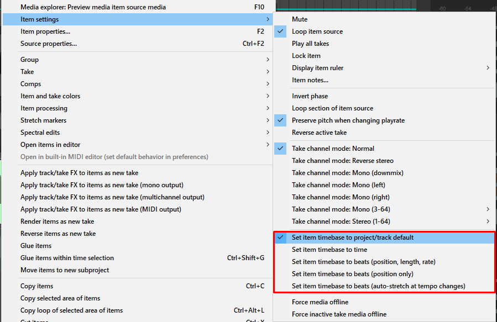Disable Preserve pitch when changing playrate
The image size is (497, 322).
point(348,120)
